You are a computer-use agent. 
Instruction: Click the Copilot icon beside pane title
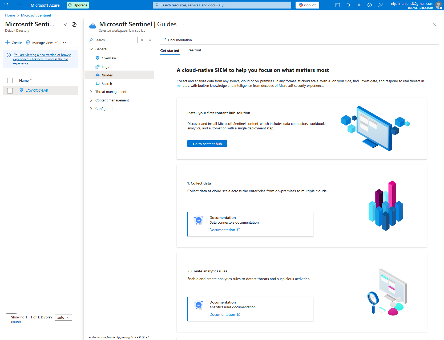(74, 24)
